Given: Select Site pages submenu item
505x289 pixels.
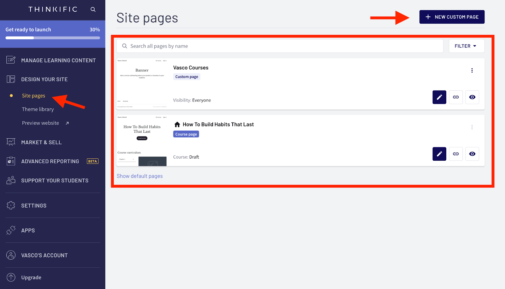Looking at the screenshot, I should (33, 95).
